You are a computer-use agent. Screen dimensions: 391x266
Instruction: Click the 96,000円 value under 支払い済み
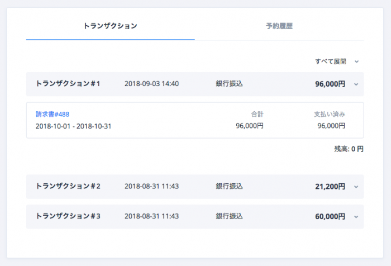tap(331, 126)
